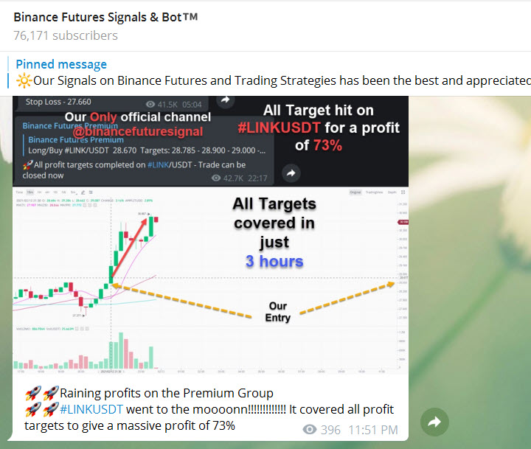531x449 pixels.
Task: Click the "Our Entry" label on chart
Action: (x=278, y=311)
